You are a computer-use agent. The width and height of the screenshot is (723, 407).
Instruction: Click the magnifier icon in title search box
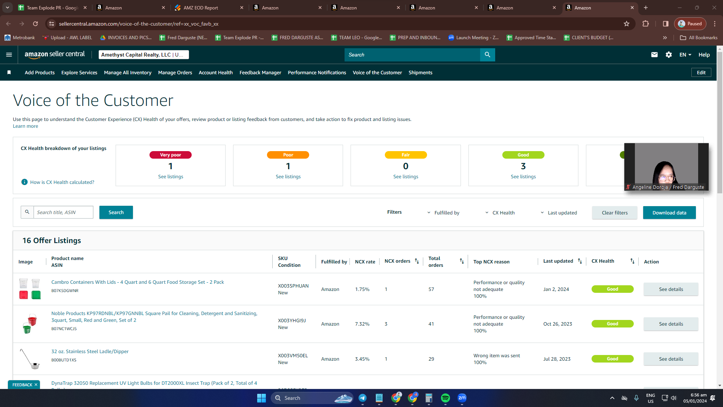coord(27,212)
